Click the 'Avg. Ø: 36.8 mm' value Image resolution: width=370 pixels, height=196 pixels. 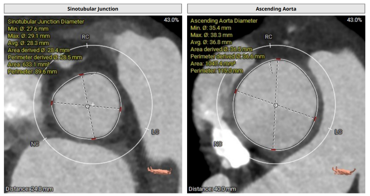[x=211, y=42]
